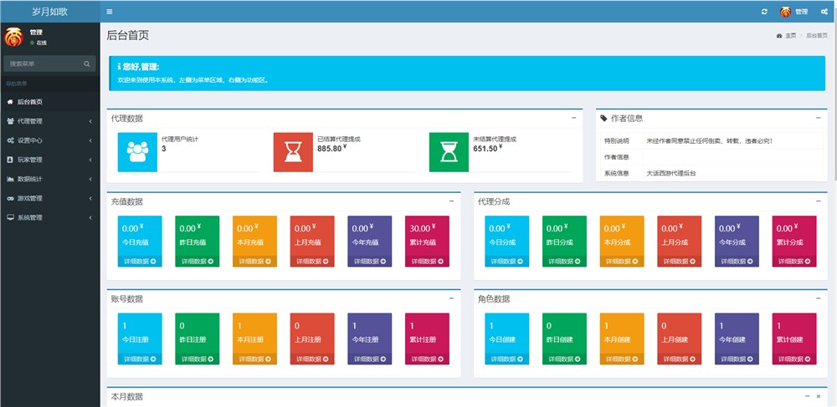
Task: Click the 主页 breadcrumb link
Action: (x=788, y=36)
